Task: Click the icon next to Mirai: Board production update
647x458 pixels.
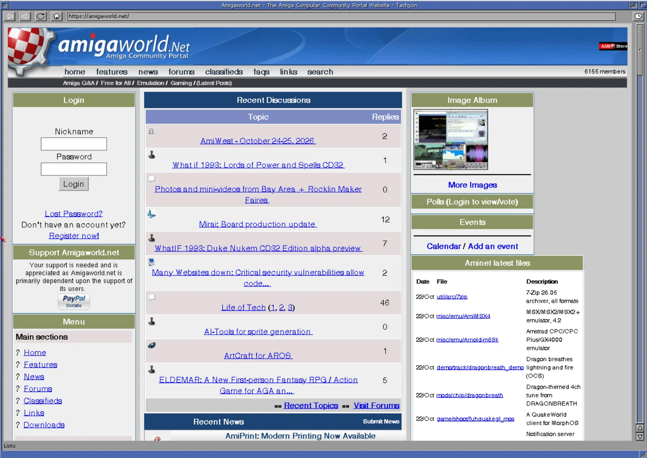Action: [151, 214]
